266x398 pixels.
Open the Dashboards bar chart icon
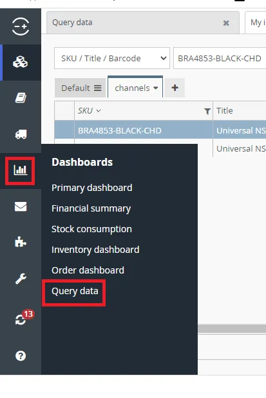point(20,170)
